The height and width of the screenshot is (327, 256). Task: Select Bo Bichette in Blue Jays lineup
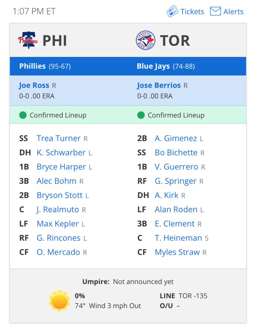click(176, 152)
